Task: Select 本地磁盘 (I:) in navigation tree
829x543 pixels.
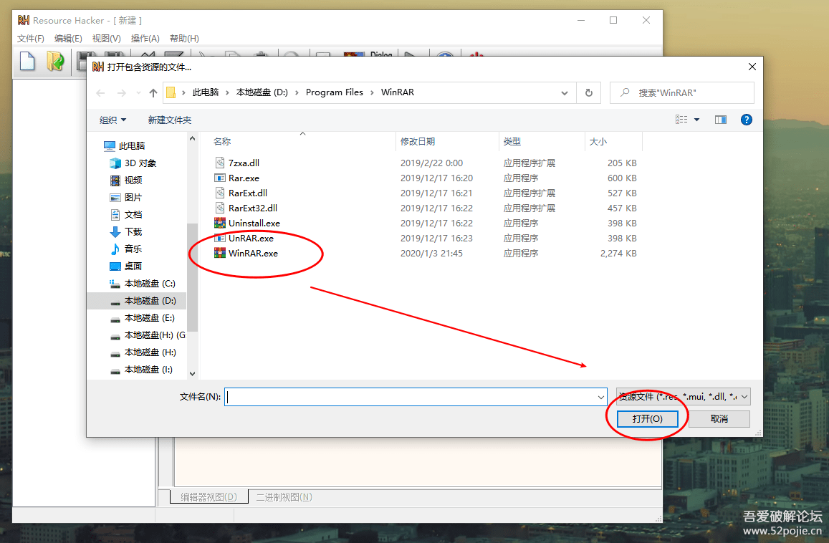Action: 140,370
